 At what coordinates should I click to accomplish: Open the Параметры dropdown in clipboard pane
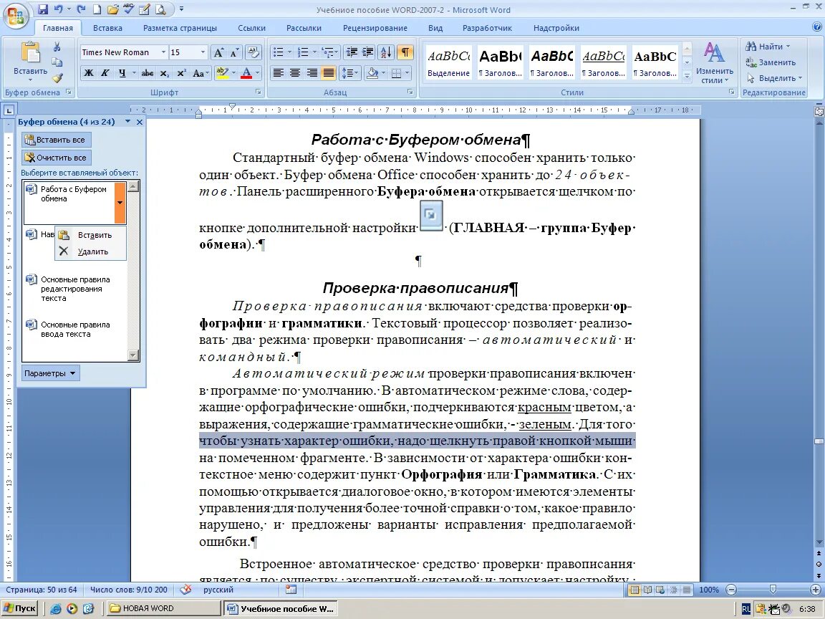click(x=50, y=373)
